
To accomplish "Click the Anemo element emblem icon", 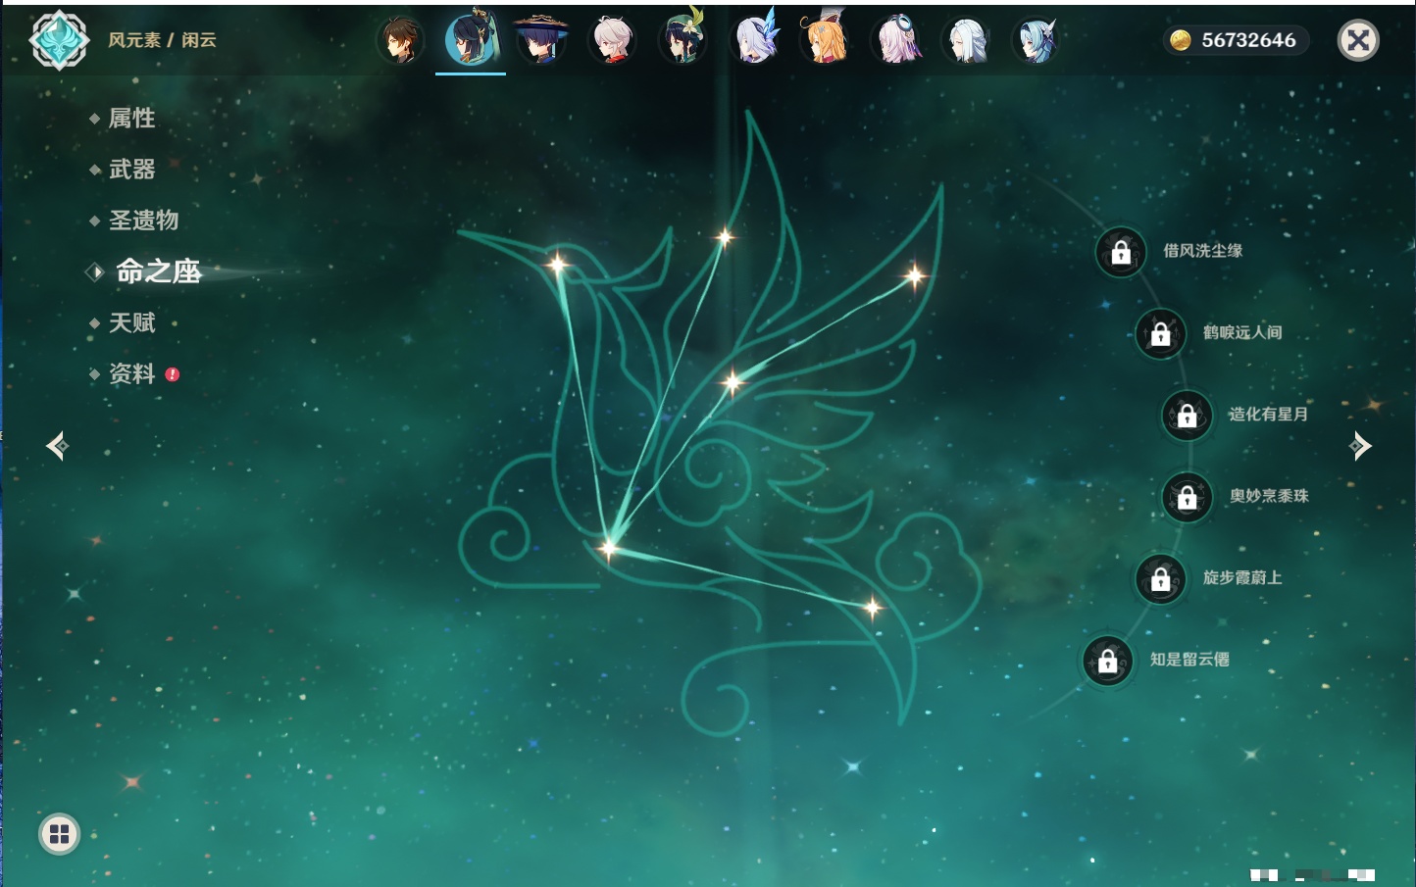I will tap(60, 40).
